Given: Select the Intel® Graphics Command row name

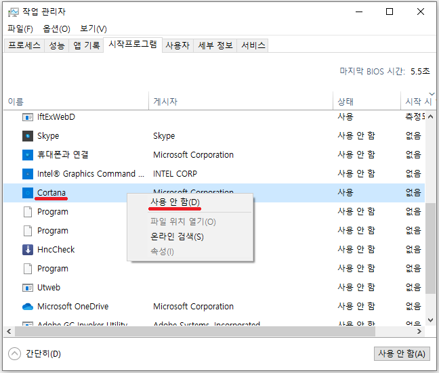Looking at the screenshot, I should click(91, 174).
